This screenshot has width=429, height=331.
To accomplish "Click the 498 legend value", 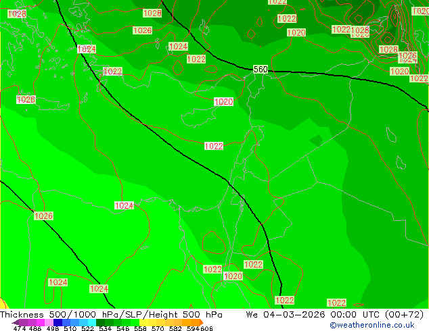I will coord(53,328).
